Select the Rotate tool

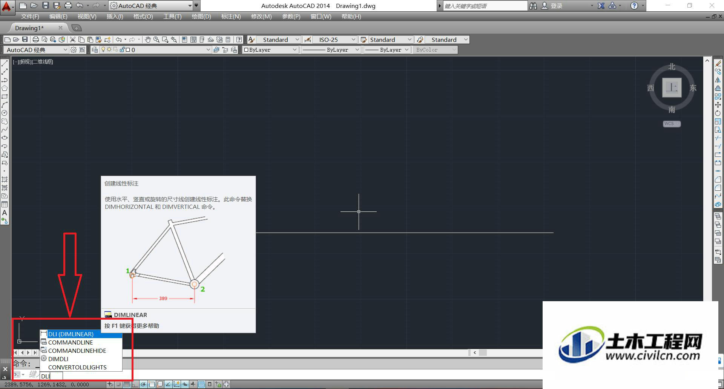tap(718, 113)
